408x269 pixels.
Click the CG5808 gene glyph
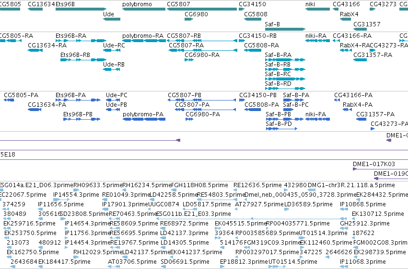tap(253, 19)
